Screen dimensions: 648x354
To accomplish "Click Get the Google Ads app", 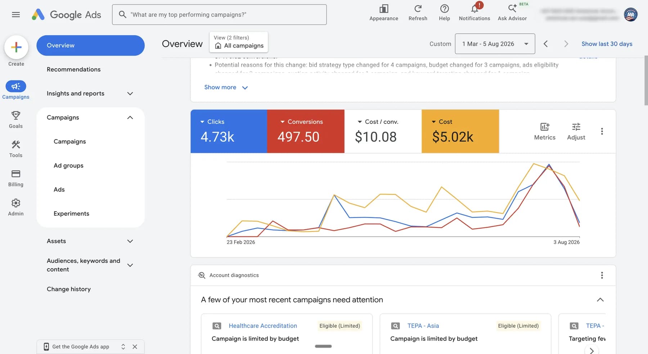I will [81, 347].
